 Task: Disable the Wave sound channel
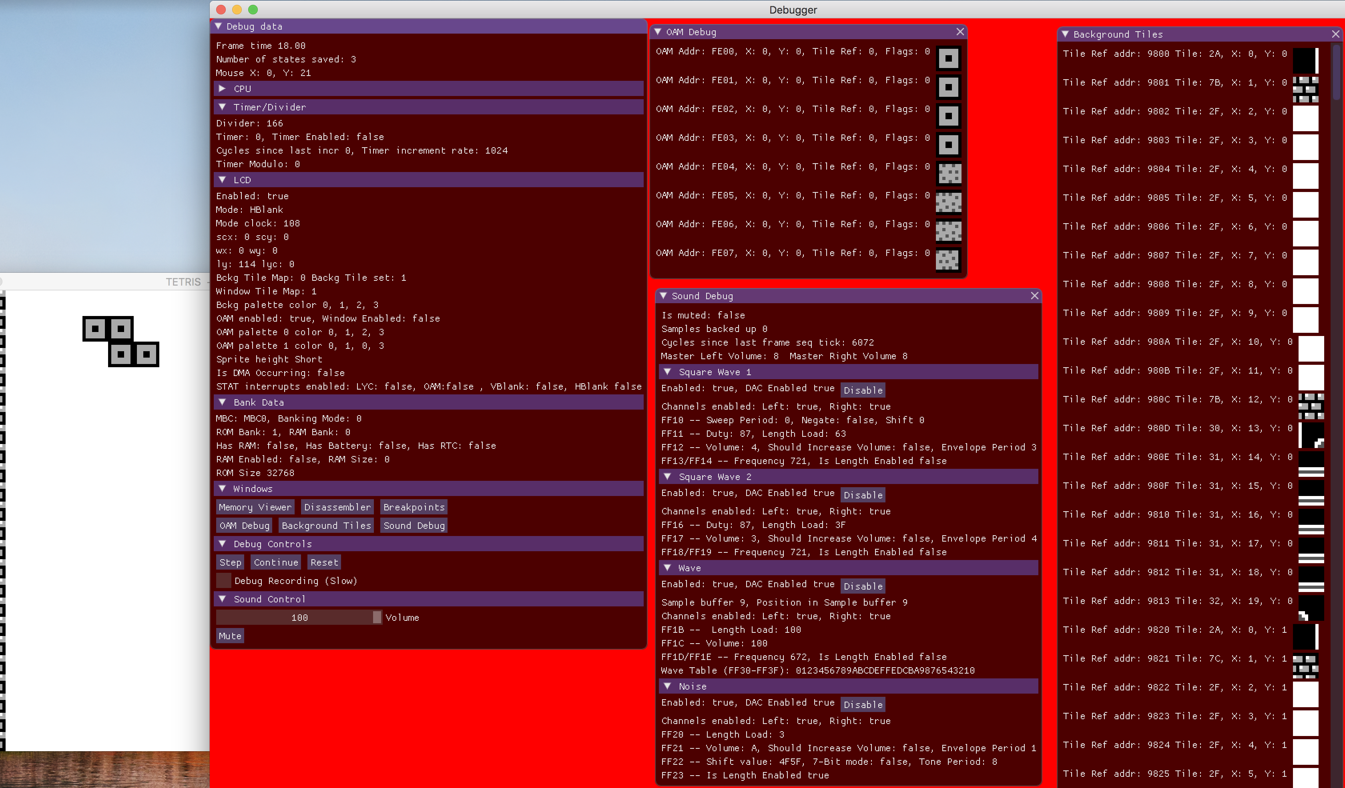click(863, 586)
